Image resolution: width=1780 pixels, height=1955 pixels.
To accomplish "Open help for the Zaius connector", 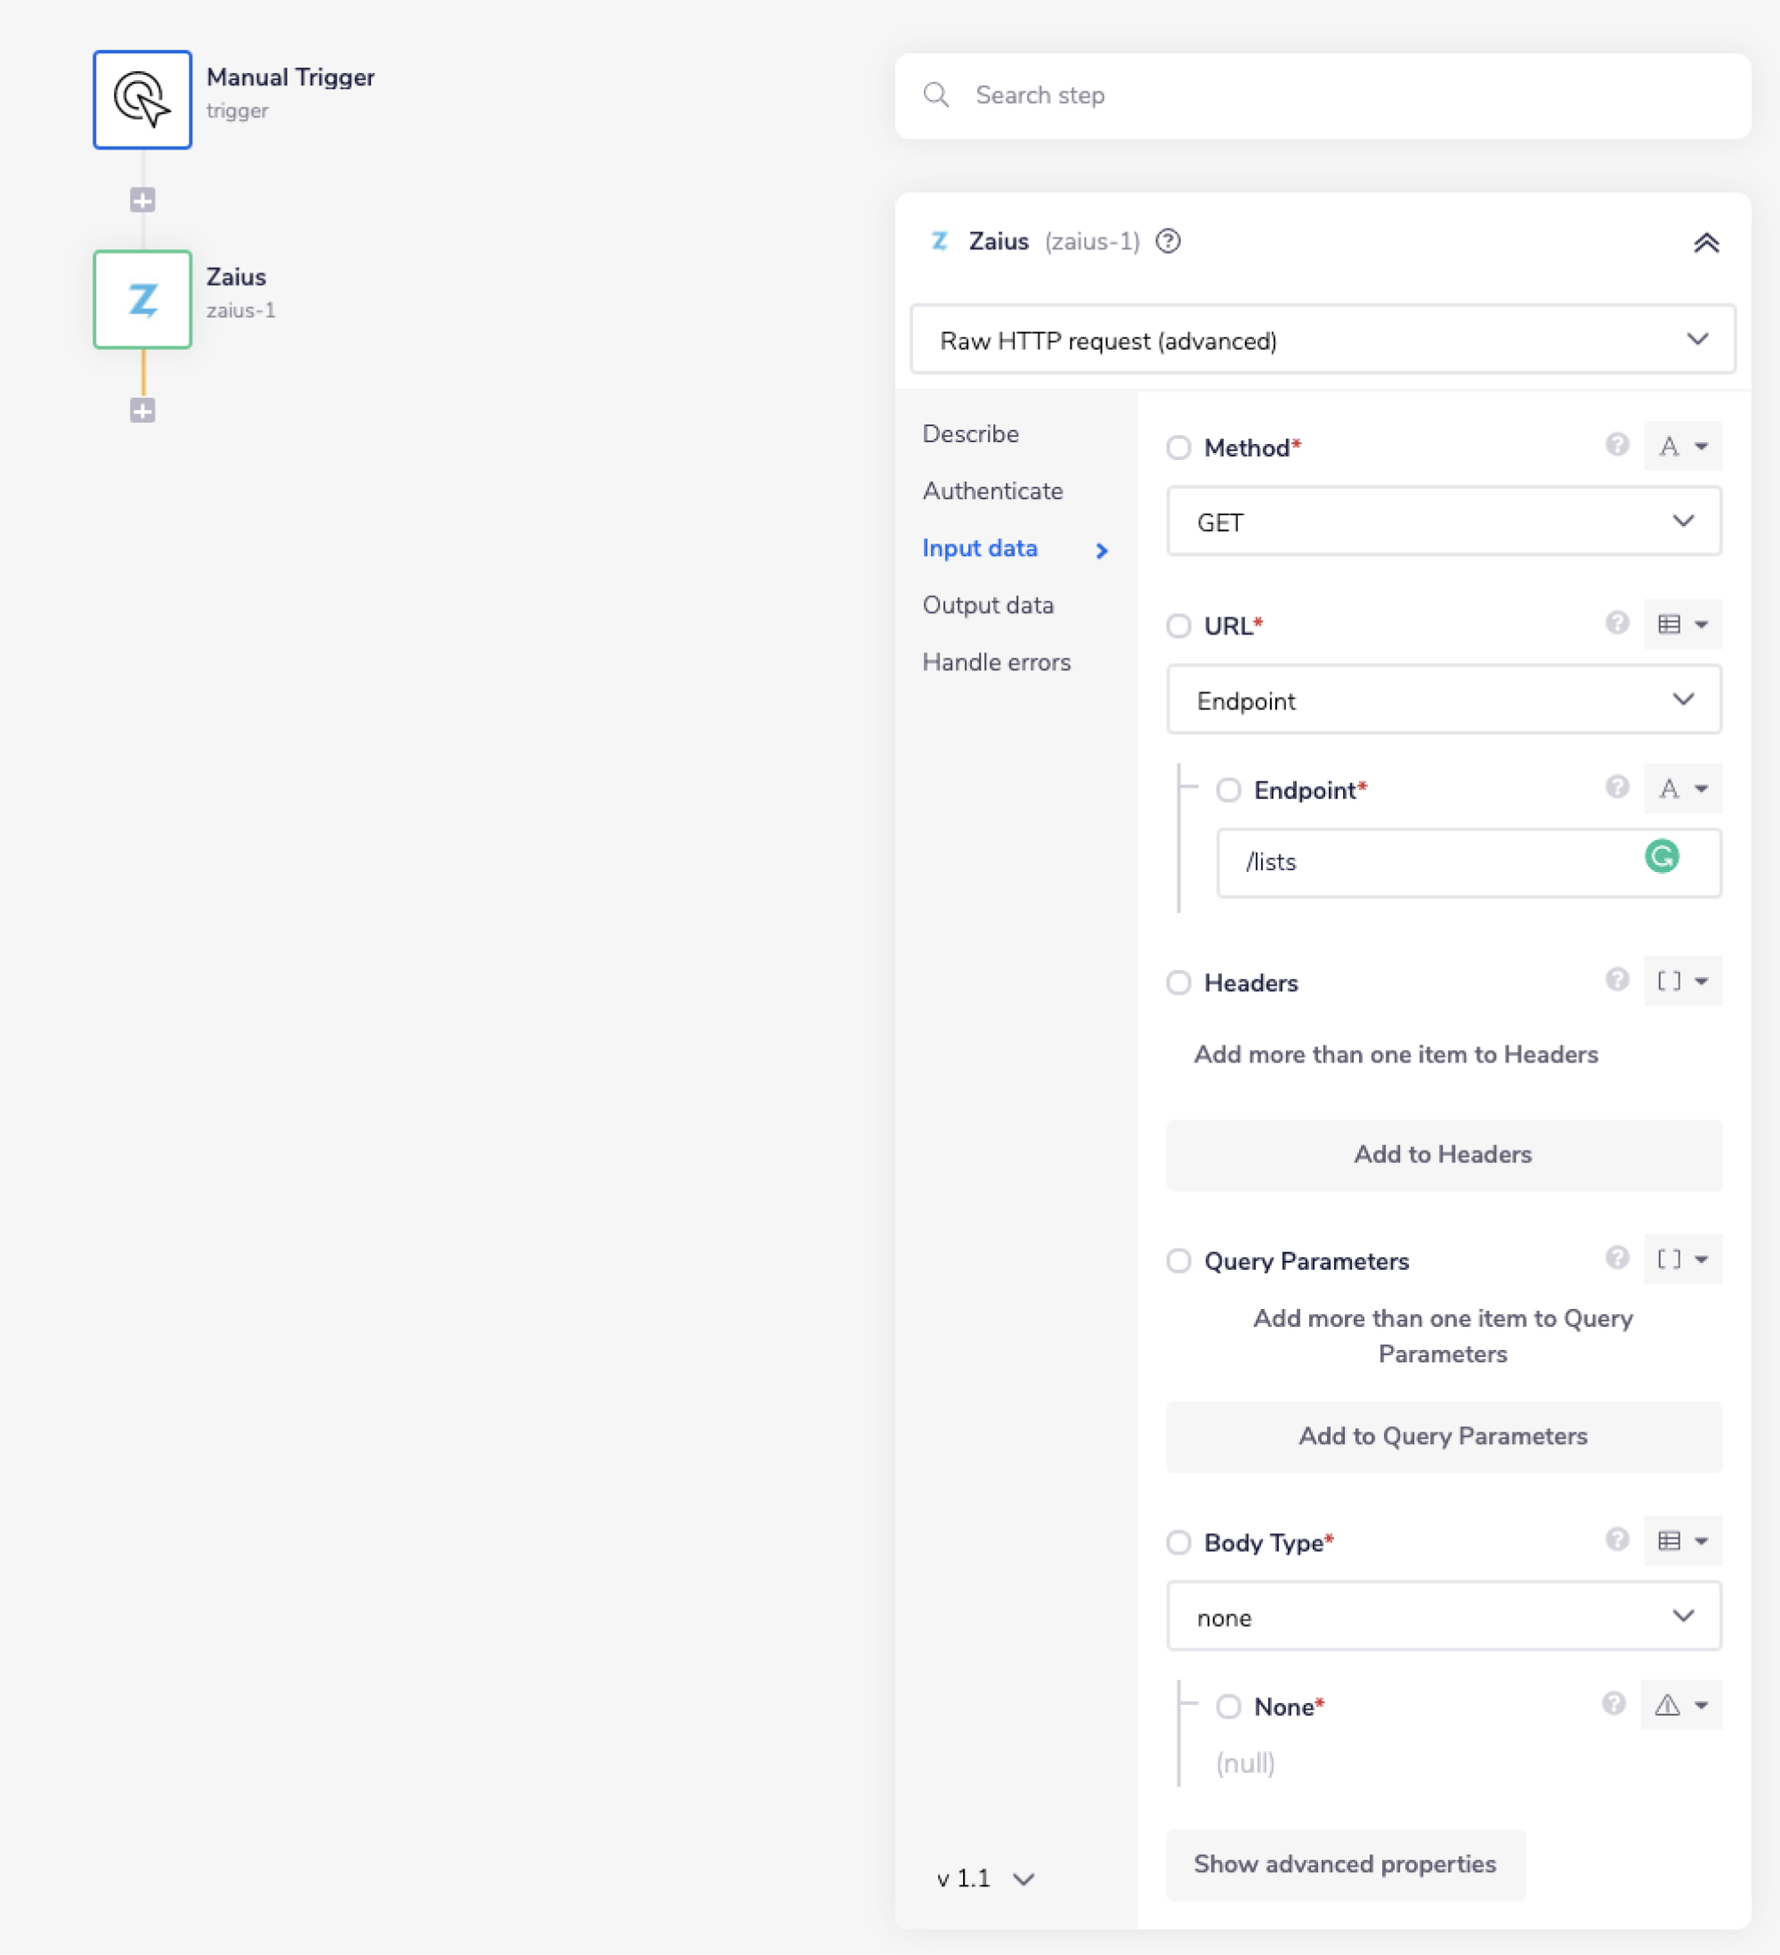I will pyautogui.click(x=1168, y=241).
